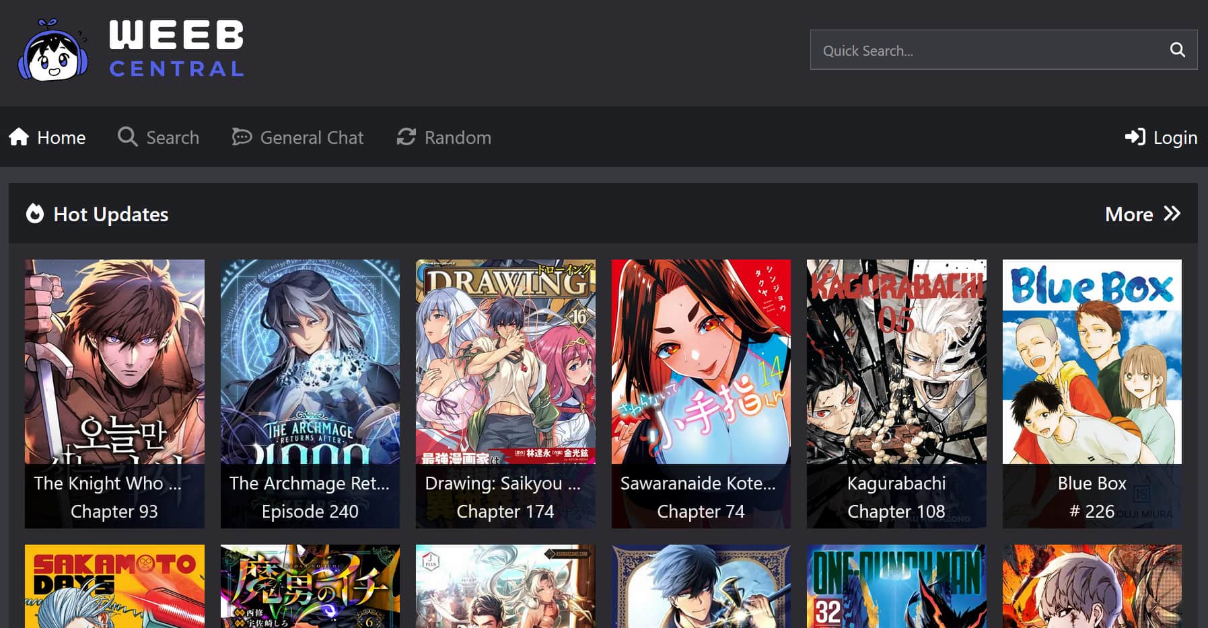Image resolution: width=1208 pixels, height=628 pixels.
Task: Open Kagurabachi Chapter 108
Action: click(896, 512)
